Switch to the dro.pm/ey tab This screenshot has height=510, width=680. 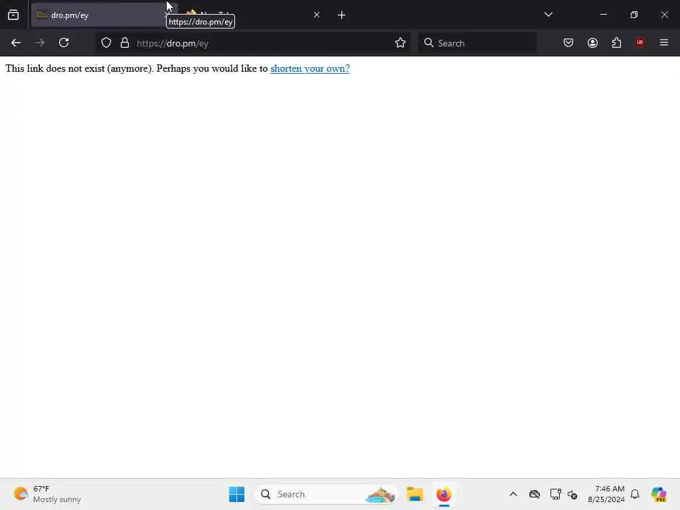[x=98, y=15]
